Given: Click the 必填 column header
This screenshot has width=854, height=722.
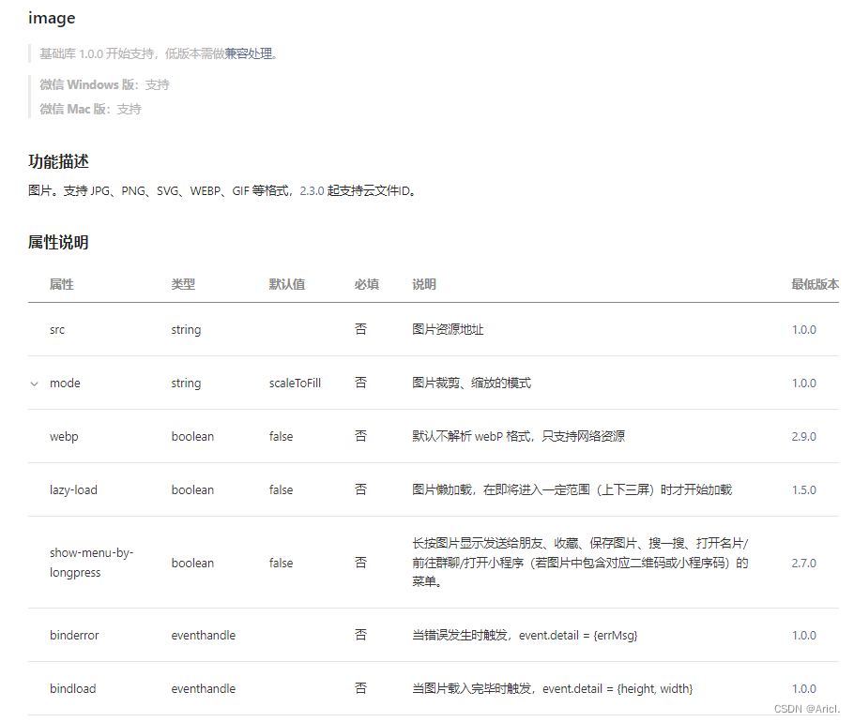Looking at the screenshot, I should tap(367, 284).
